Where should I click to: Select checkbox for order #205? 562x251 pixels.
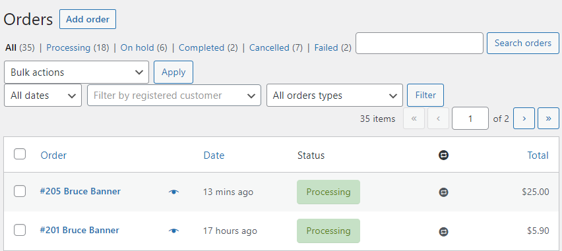point(20,191)
